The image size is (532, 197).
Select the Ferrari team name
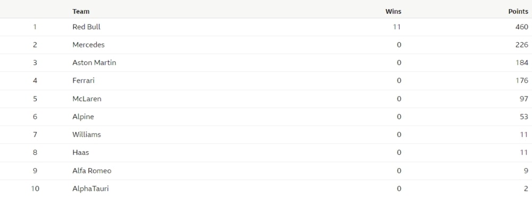(84, 81)
